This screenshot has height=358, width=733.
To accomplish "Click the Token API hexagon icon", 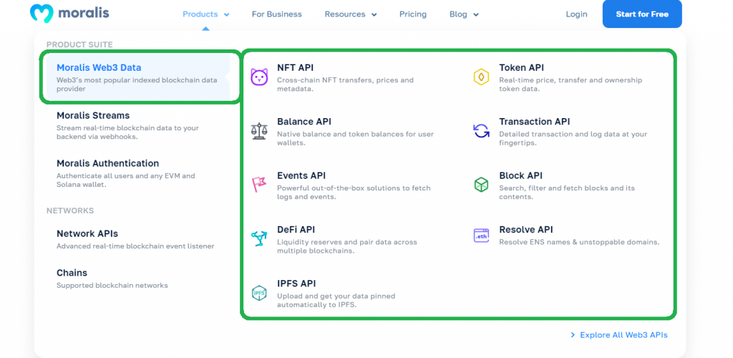I will 481,77.
